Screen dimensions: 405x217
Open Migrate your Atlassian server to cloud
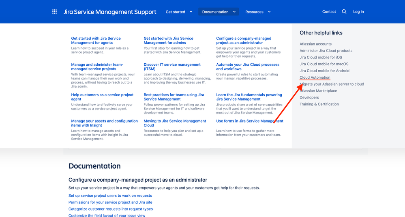332,84
